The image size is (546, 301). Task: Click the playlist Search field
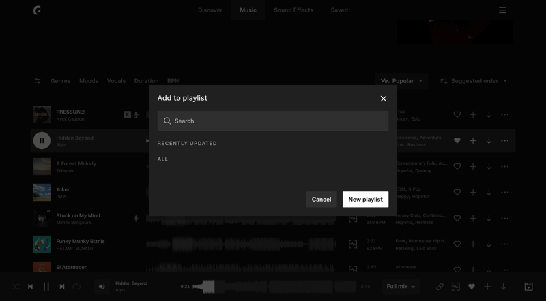tap(272, 121)
